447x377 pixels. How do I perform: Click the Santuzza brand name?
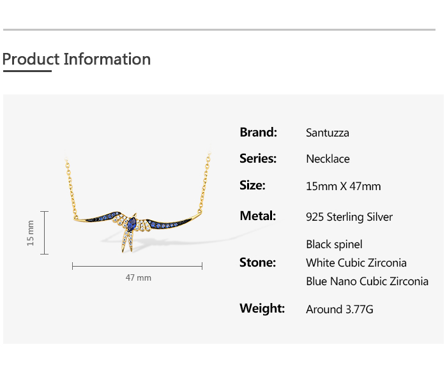(x=328, y=133)
